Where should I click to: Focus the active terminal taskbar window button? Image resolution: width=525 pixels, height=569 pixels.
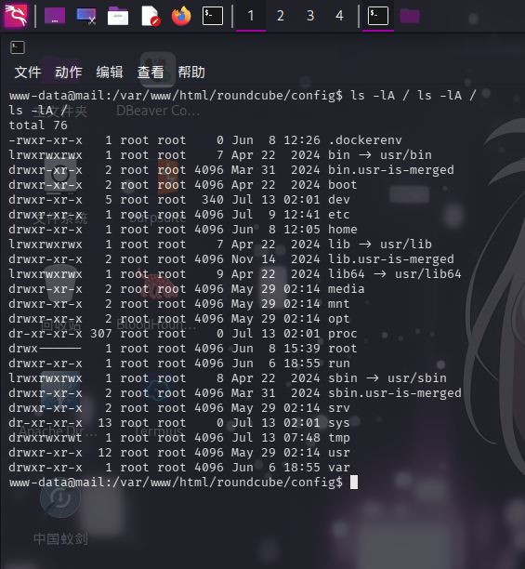[x=378, y=16]
